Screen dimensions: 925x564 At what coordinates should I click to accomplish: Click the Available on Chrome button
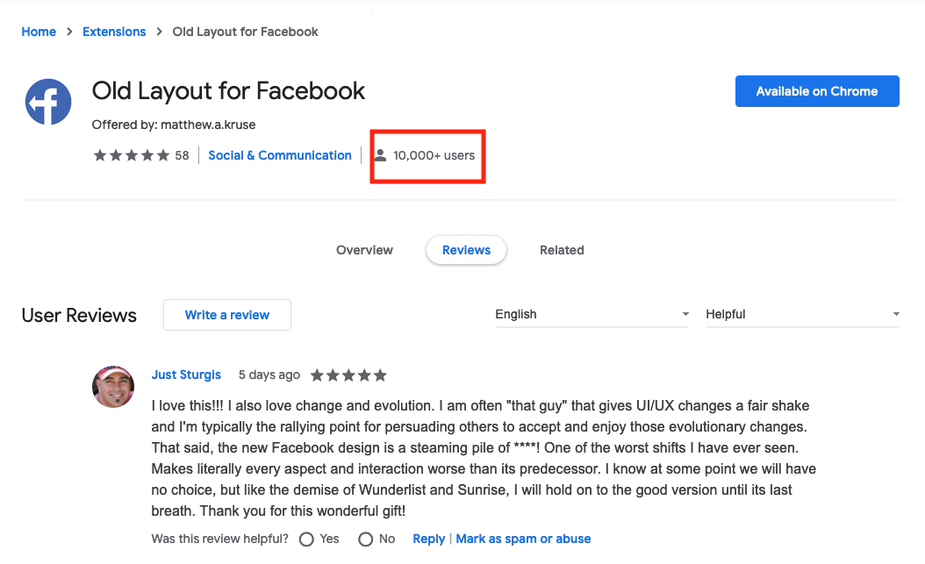tap(817, 91)
